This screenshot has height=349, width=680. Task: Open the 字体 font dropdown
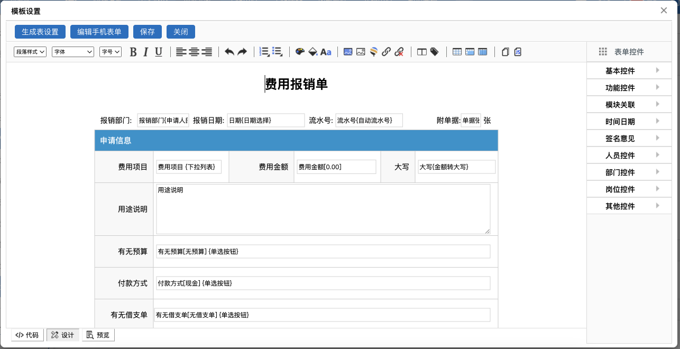pyautogui.click(x=72, y=52)
